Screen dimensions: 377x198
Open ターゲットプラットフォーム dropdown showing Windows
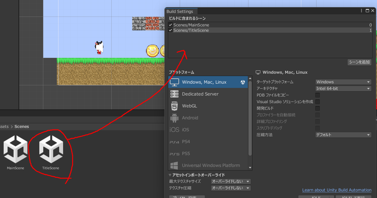(343, 82)
